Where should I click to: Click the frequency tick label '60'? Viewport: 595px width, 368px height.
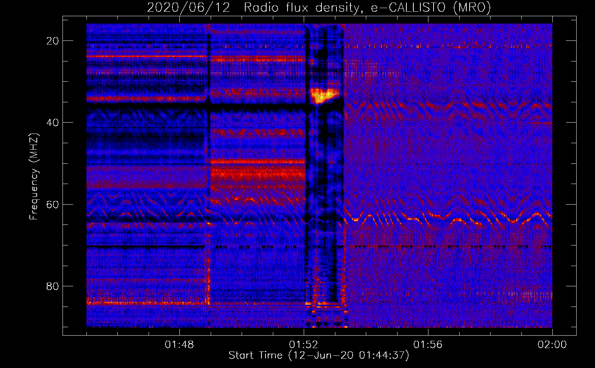tap(53, 204)
